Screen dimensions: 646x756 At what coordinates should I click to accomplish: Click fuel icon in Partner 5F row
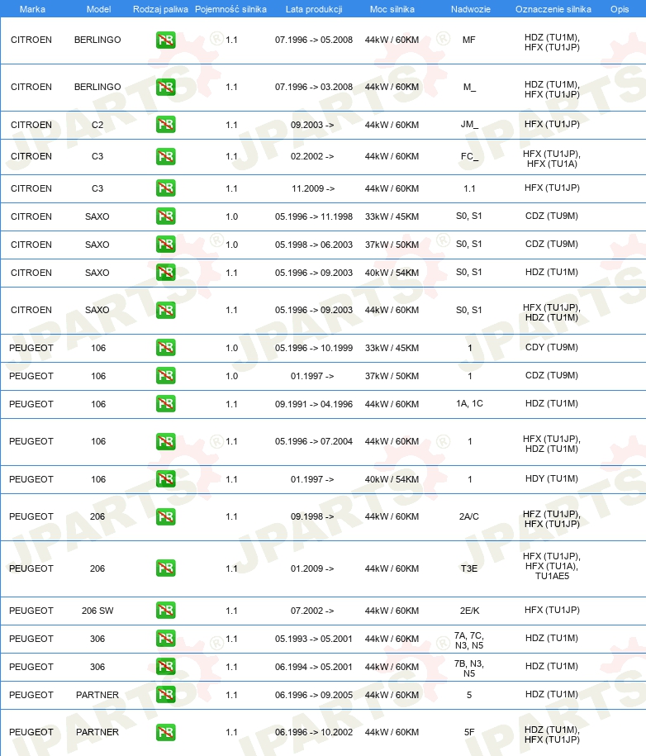(x=165, y=732)
